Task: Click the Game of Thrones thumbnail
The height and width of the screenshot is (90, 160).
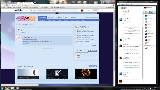Action: [86, 74]
